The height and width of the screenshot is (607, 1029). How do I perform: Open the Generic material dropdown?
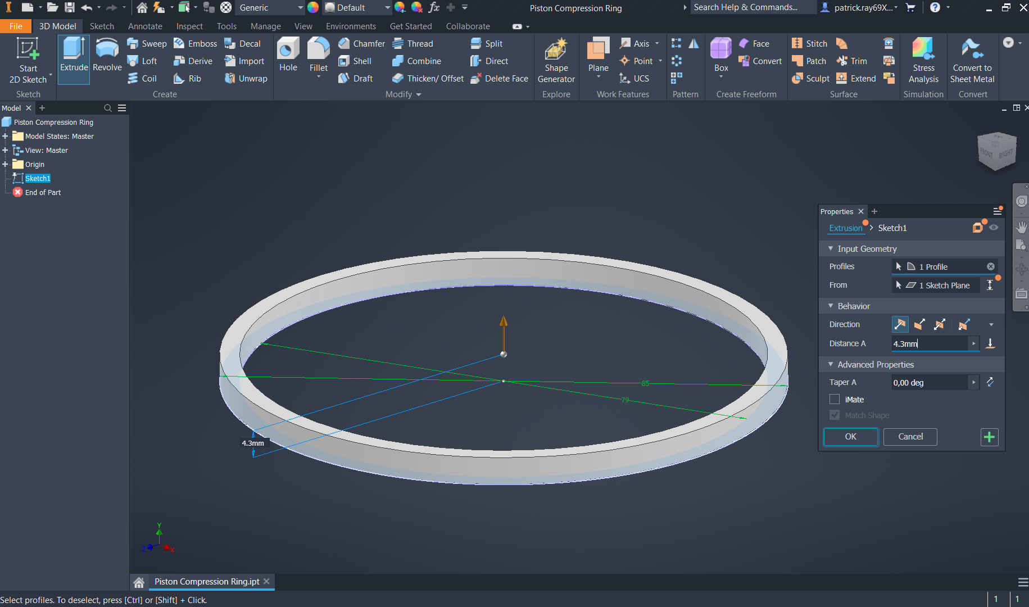[301, 7]
